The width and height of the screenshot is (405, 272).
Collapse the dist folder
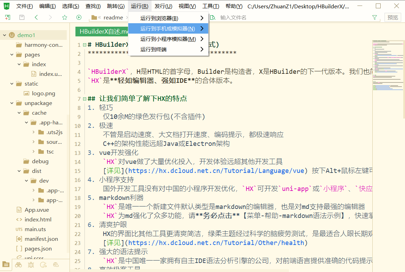pyautogui.click(x=19, y=171)
